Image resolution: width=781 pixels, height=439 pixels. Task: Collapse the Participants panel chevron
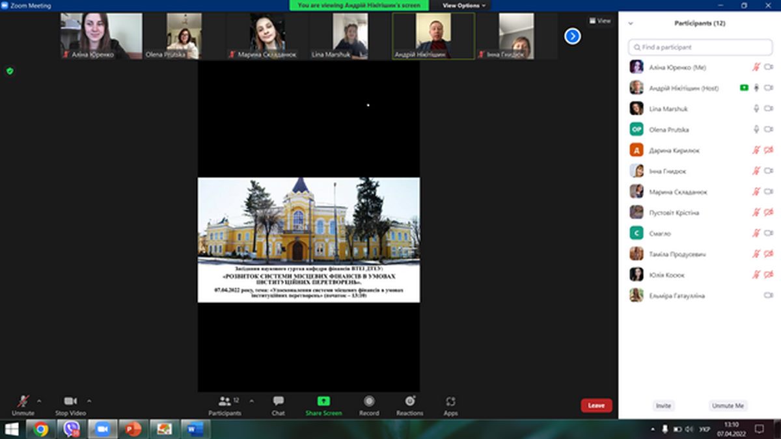point(630,23)
